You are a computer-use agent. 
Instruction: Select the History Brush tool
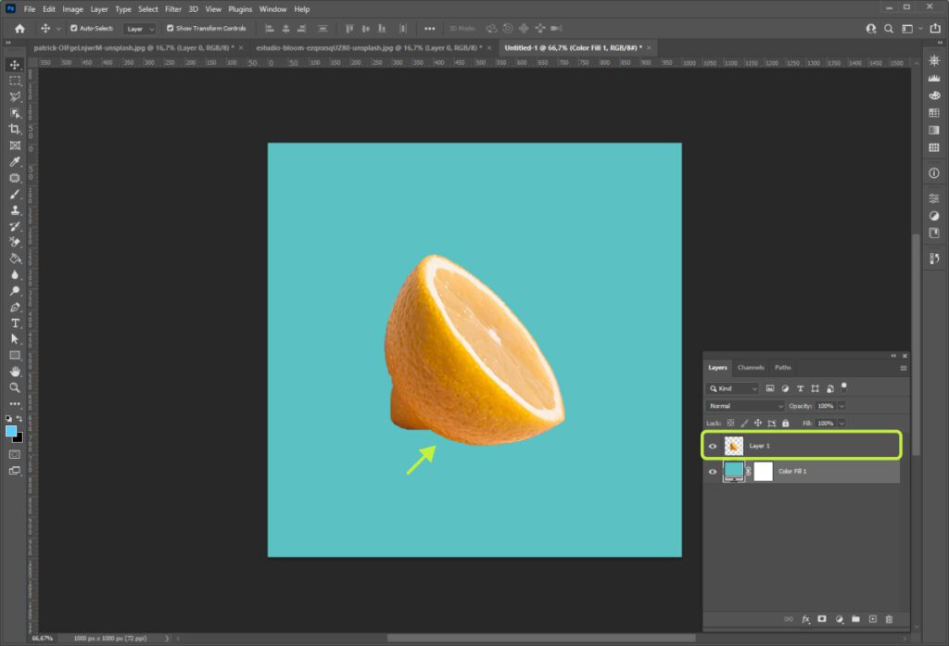click(15, 226)
